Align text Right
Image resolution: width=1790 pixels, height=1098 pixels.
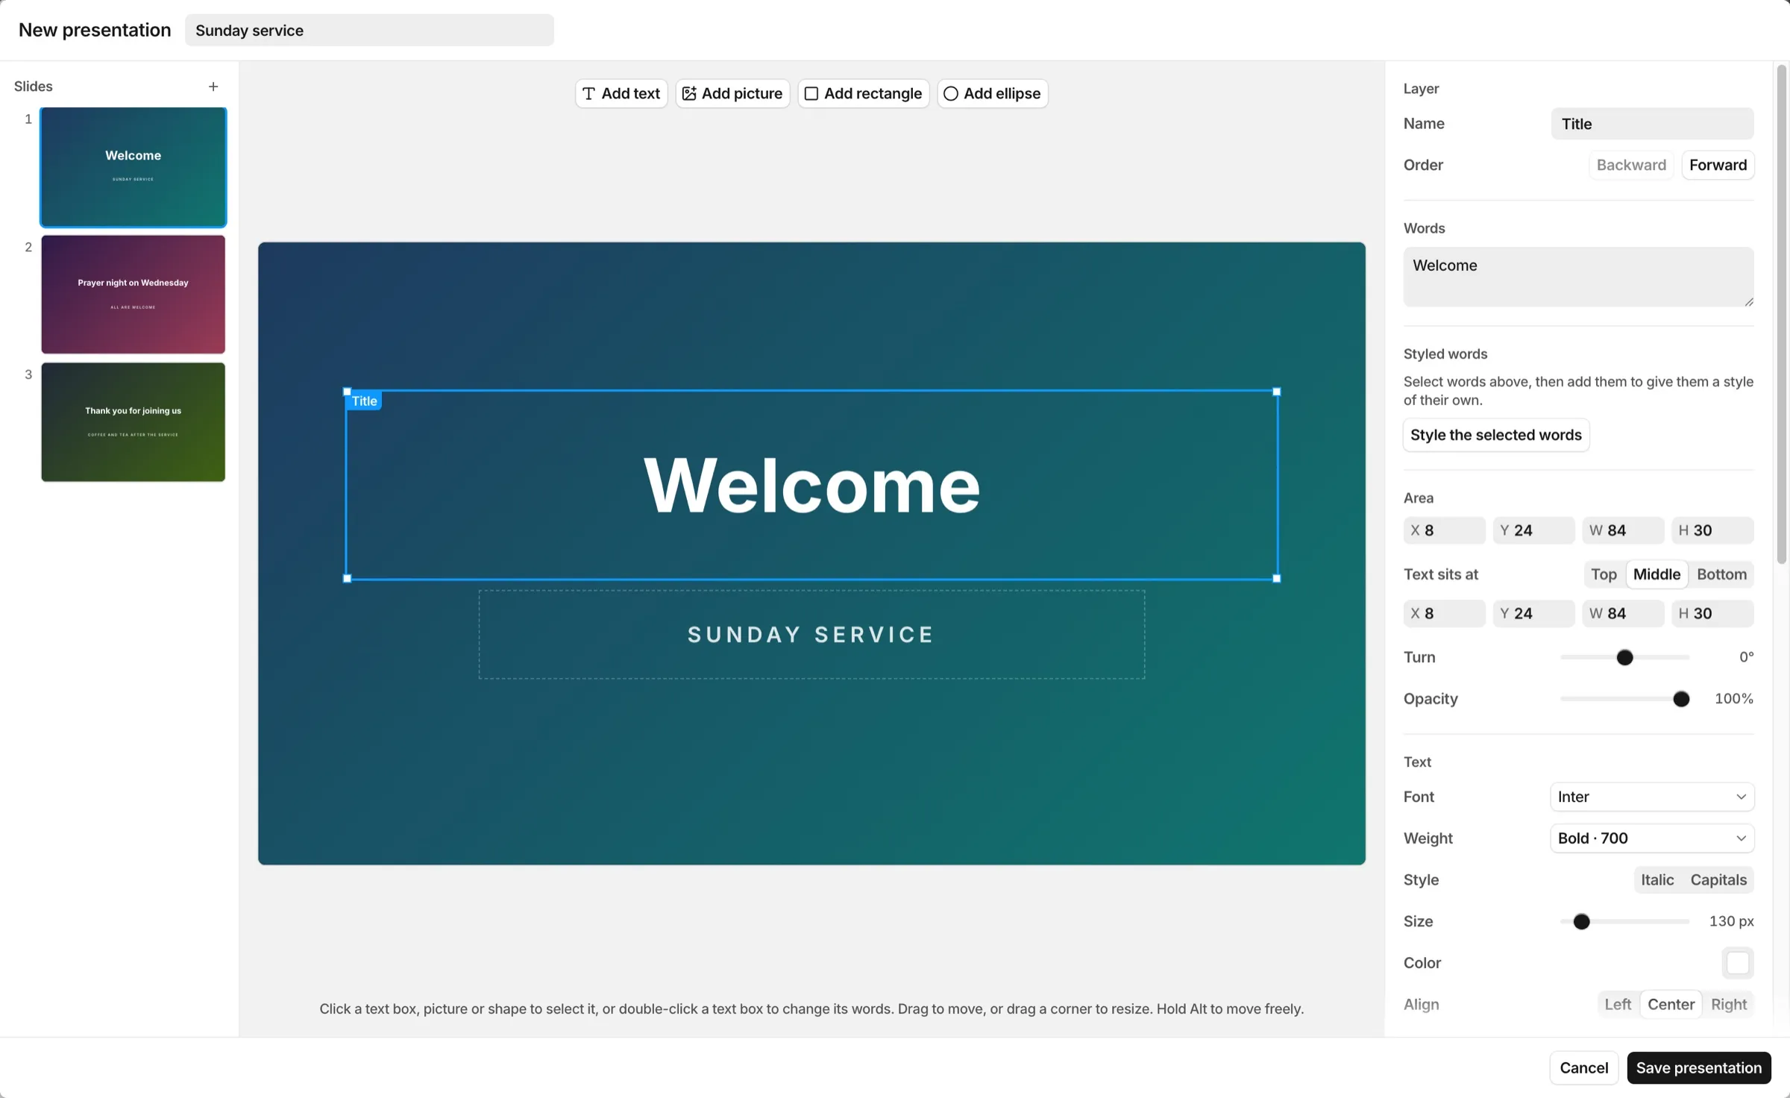coord(1729,1004)
